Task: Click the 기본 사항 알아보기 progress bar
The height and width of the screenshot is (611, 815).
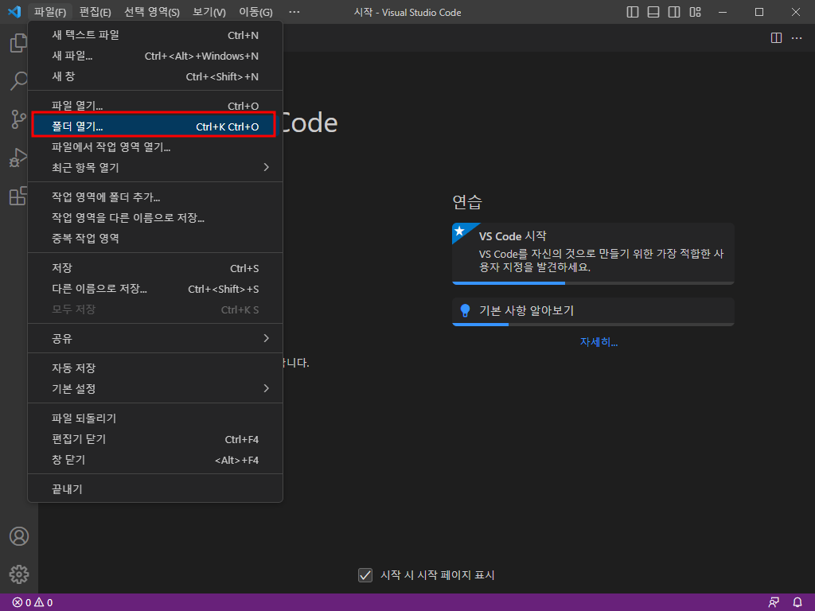Action: [x=593, y=325]
